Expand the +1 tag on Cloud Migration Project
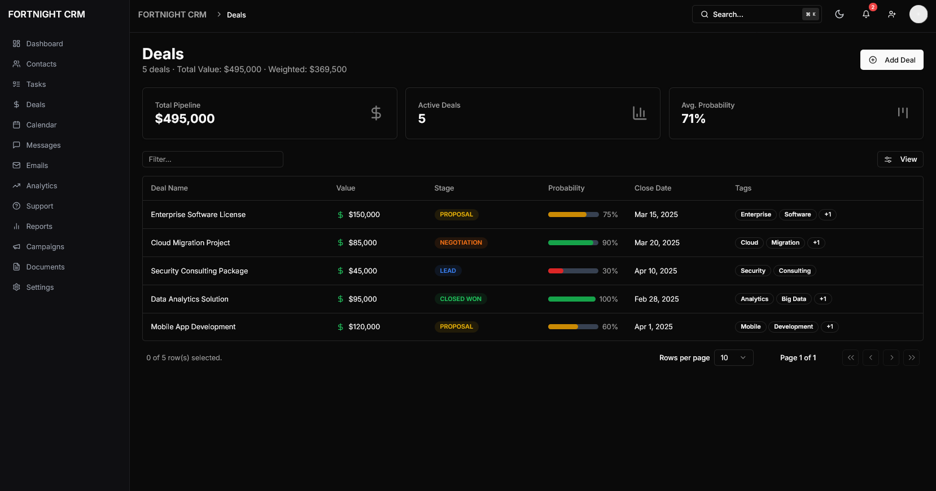The image size is (936, 491). tap(816, 243)
